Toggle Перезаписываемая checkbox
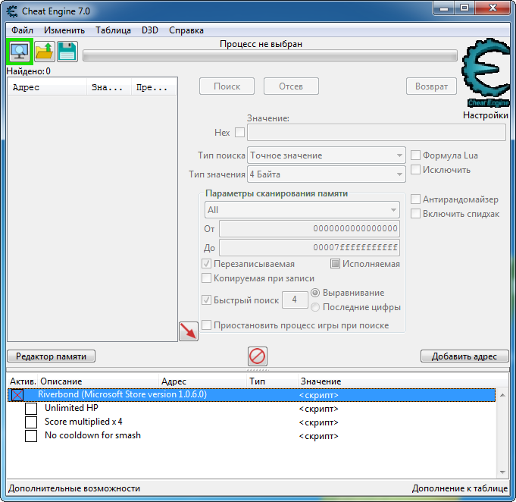The image size is (516, 502). point(206,264)
